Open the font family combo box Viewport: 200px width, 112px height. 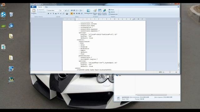53,10
